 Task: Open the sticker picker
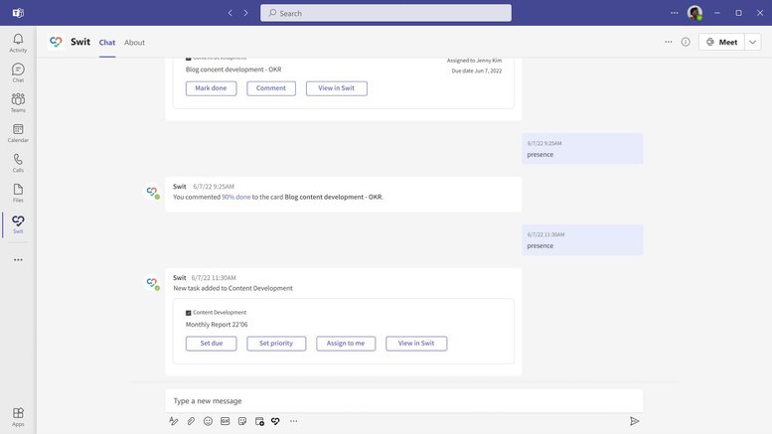242,421
